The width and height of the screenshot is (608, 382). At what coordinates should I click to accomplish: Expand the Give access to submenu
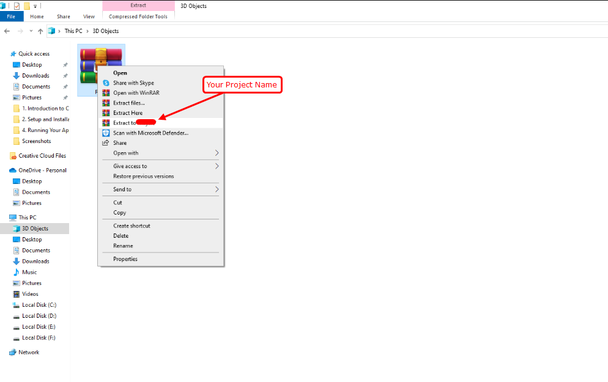tap(217, 166)
